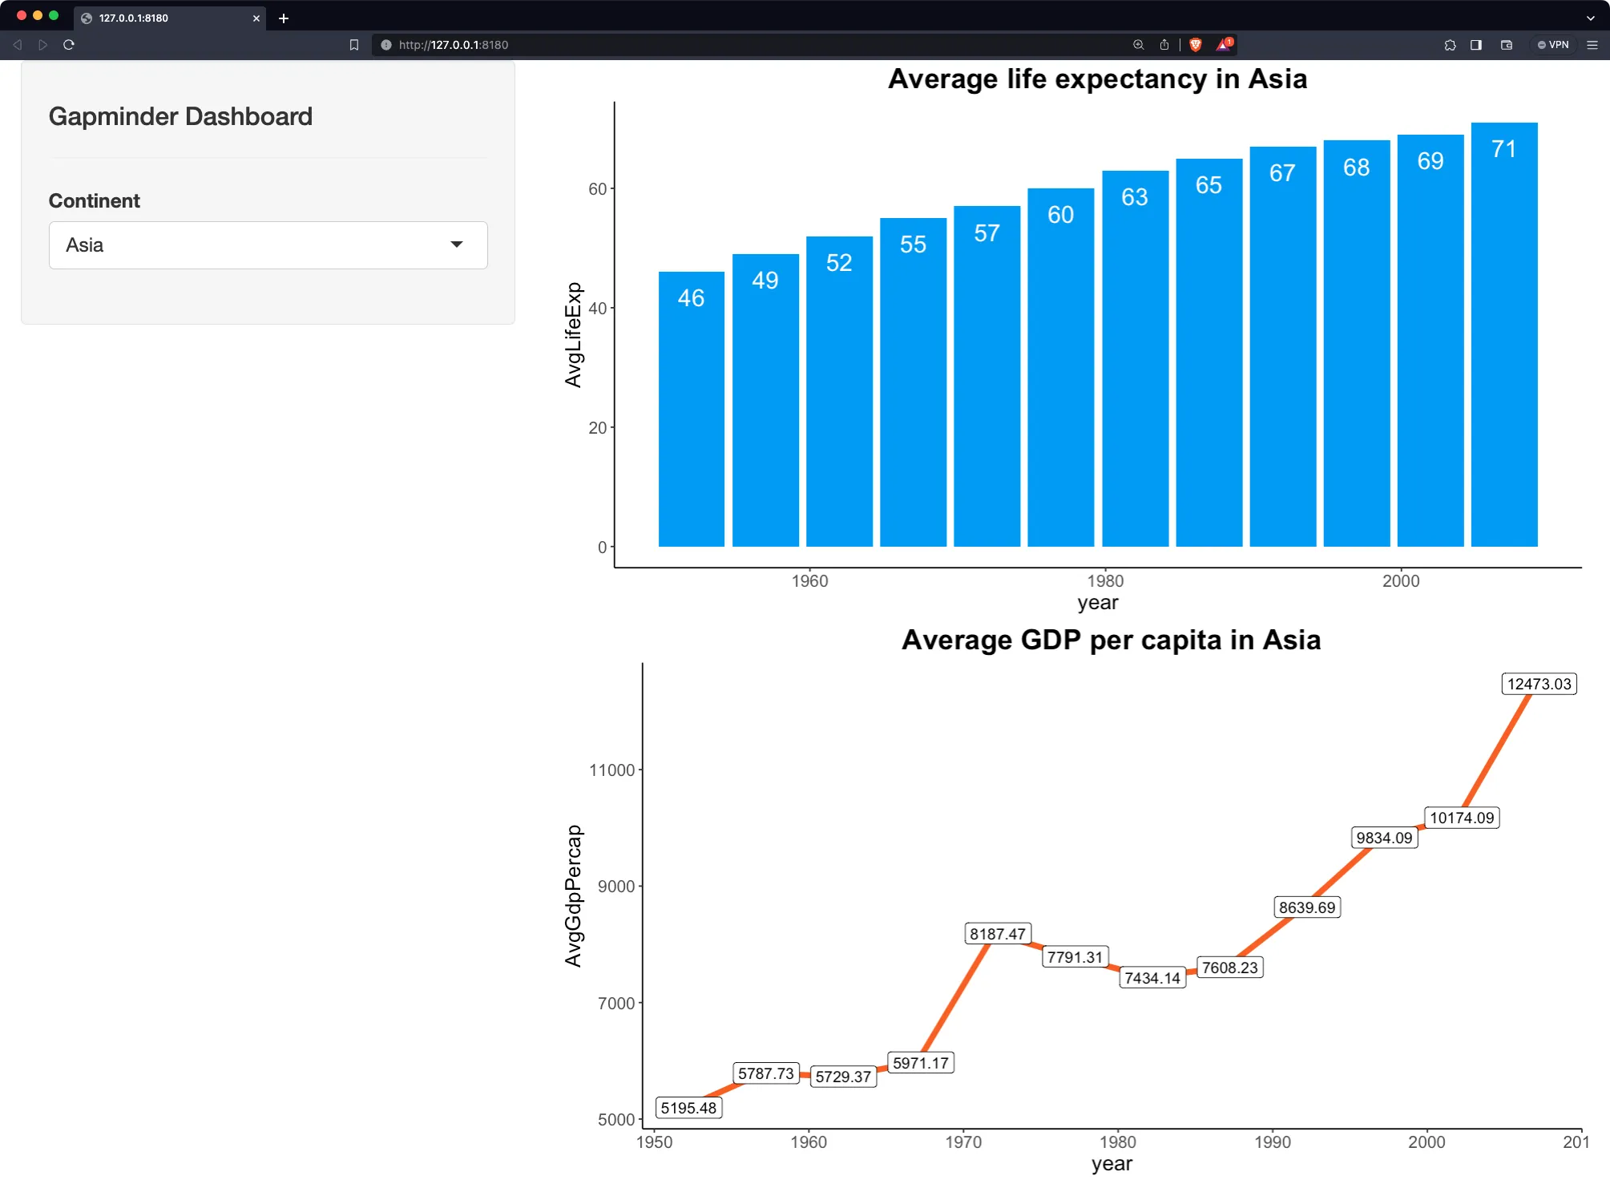Toggle the browser sidebar panel icon
This screenshot has height=1192, width=1610.
1476,45
